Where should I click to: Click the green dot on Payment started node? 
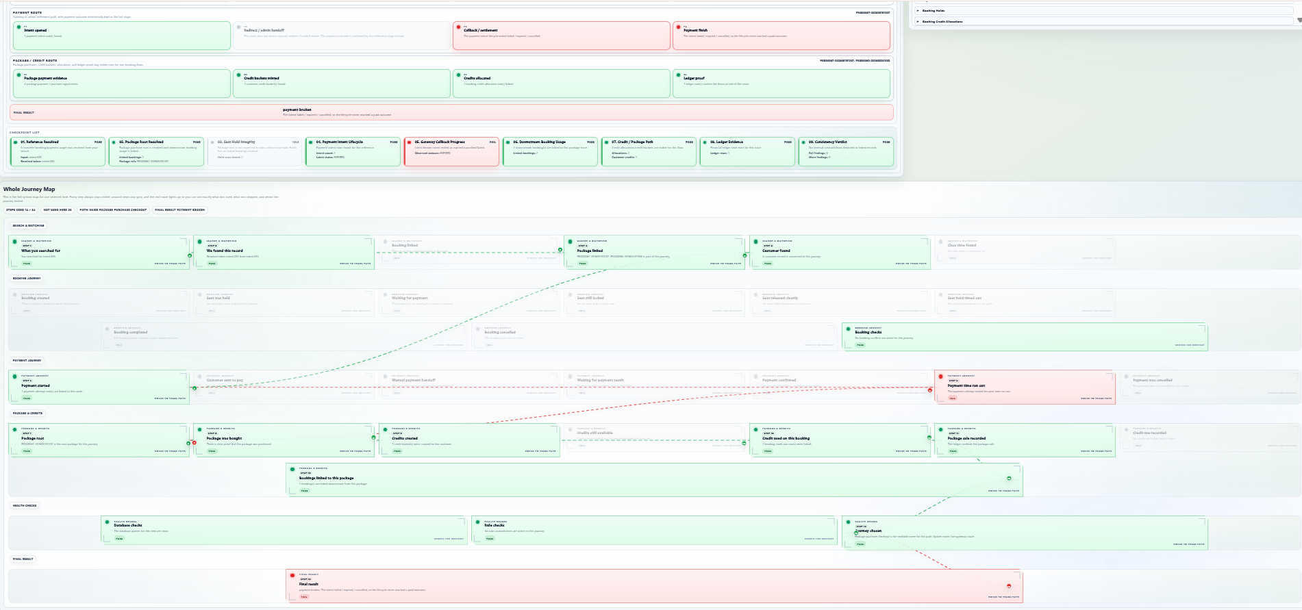(x=15, y=377)
